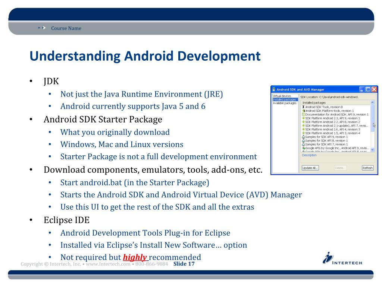Click the 'JDK' top-level bullet text
The width and height of the screenshot is (382, 286).
[x=51, y=81]
